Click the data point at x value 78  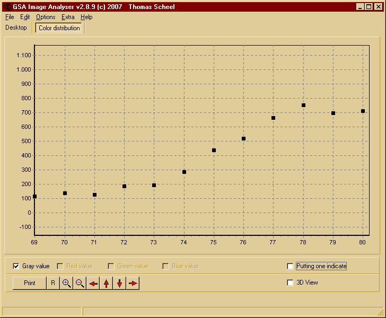coord(303,105)
